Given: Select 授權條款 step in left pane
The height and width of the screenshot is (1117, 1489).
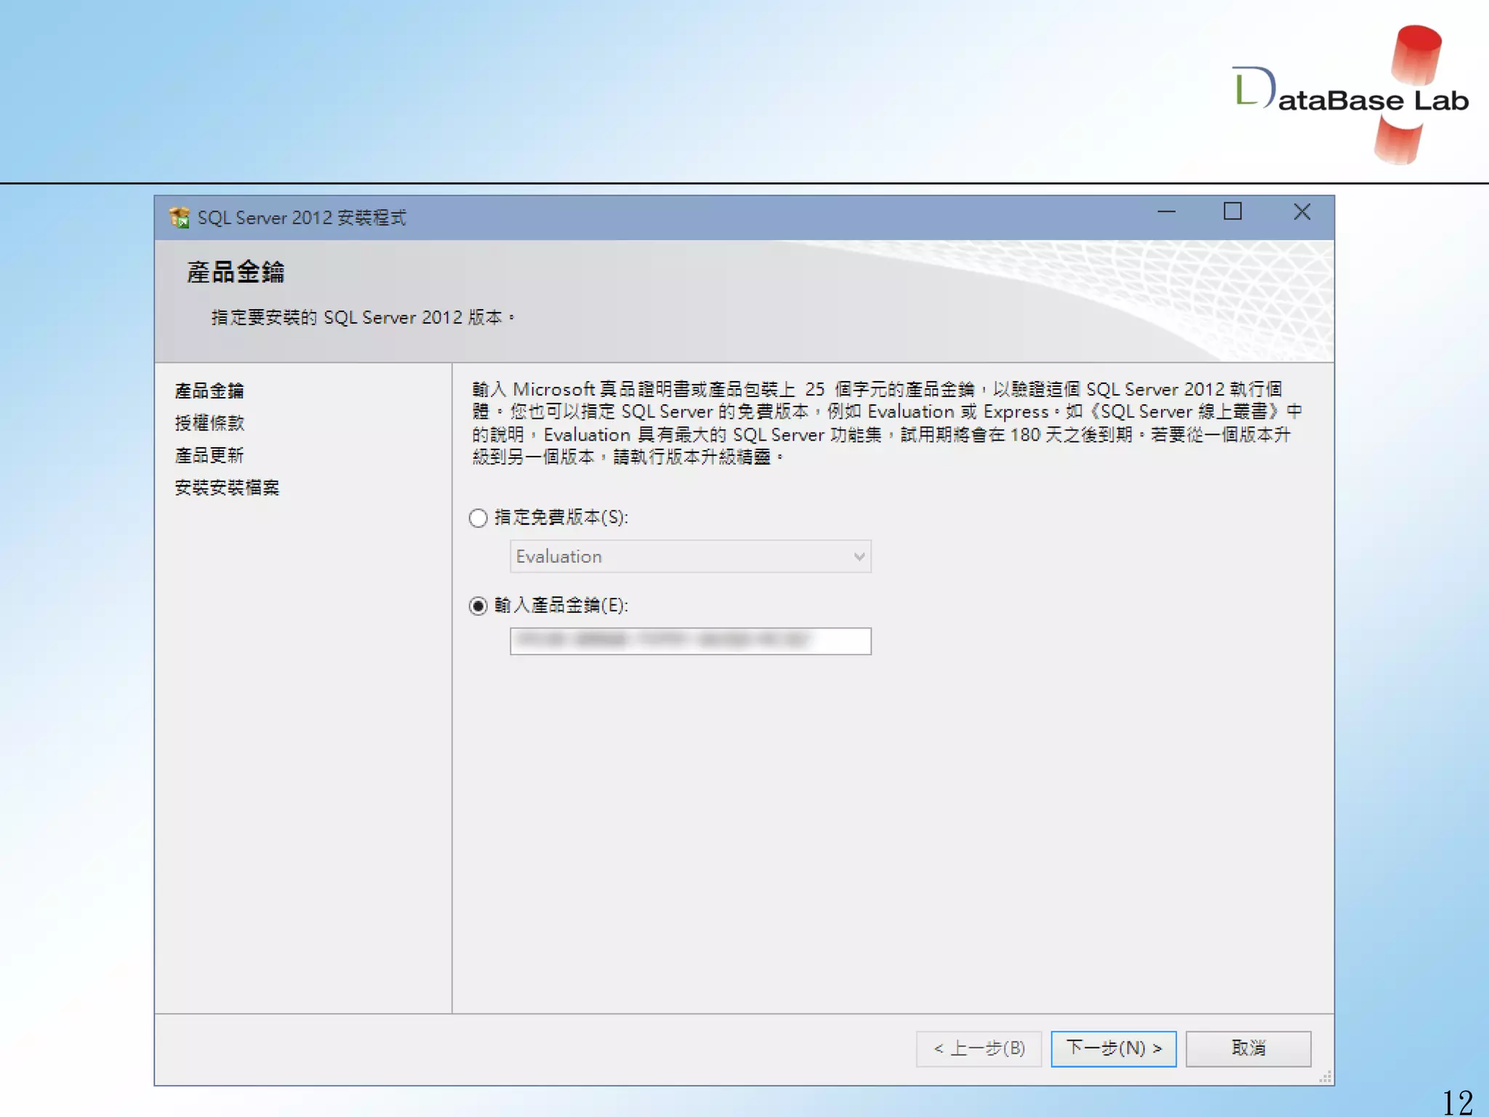Looking at the screenshot, I should coord(209,423).
